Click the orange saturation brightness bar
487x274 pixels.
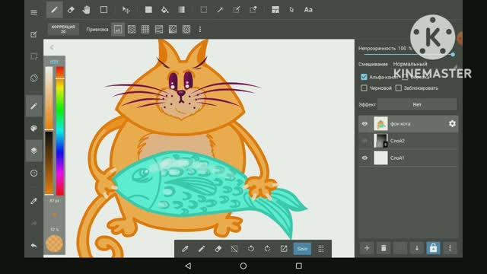pos(49,131)
